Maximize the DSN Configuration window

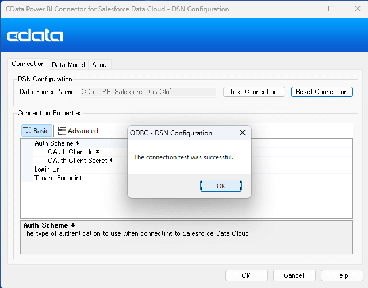331,9
